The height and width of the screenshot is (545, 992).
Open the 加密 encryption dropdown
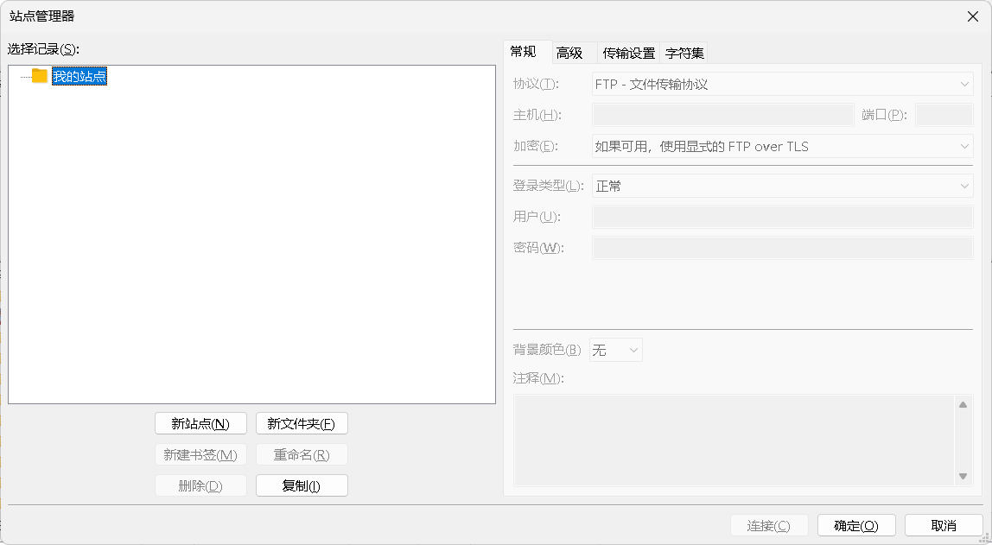coord(782,147)
